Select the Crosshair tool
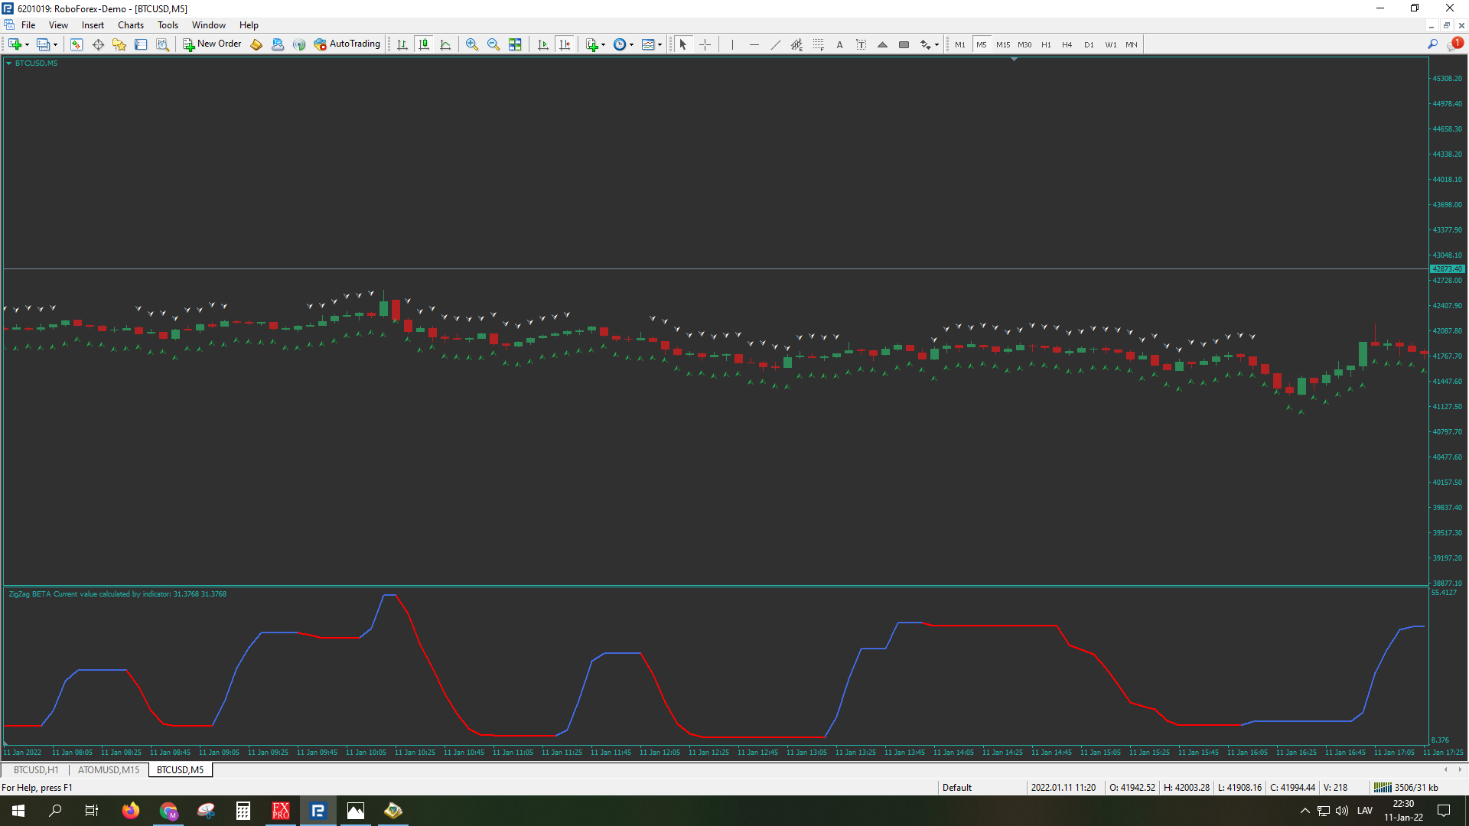 (705, 44)
